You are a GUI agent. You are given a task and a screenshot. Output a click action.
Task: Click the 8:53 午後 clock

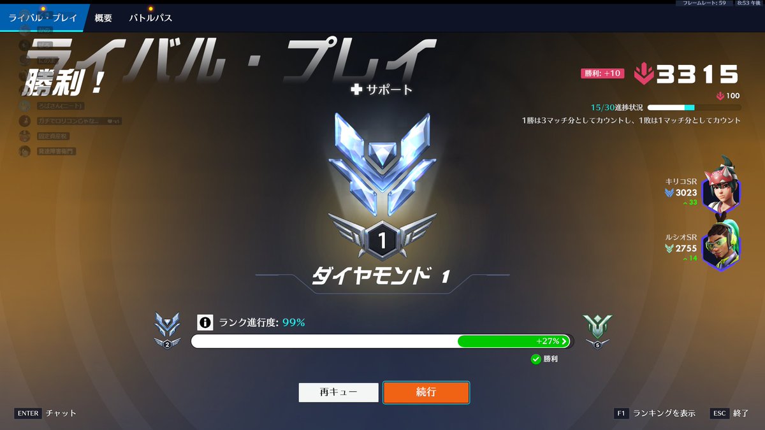coord(749,3)
